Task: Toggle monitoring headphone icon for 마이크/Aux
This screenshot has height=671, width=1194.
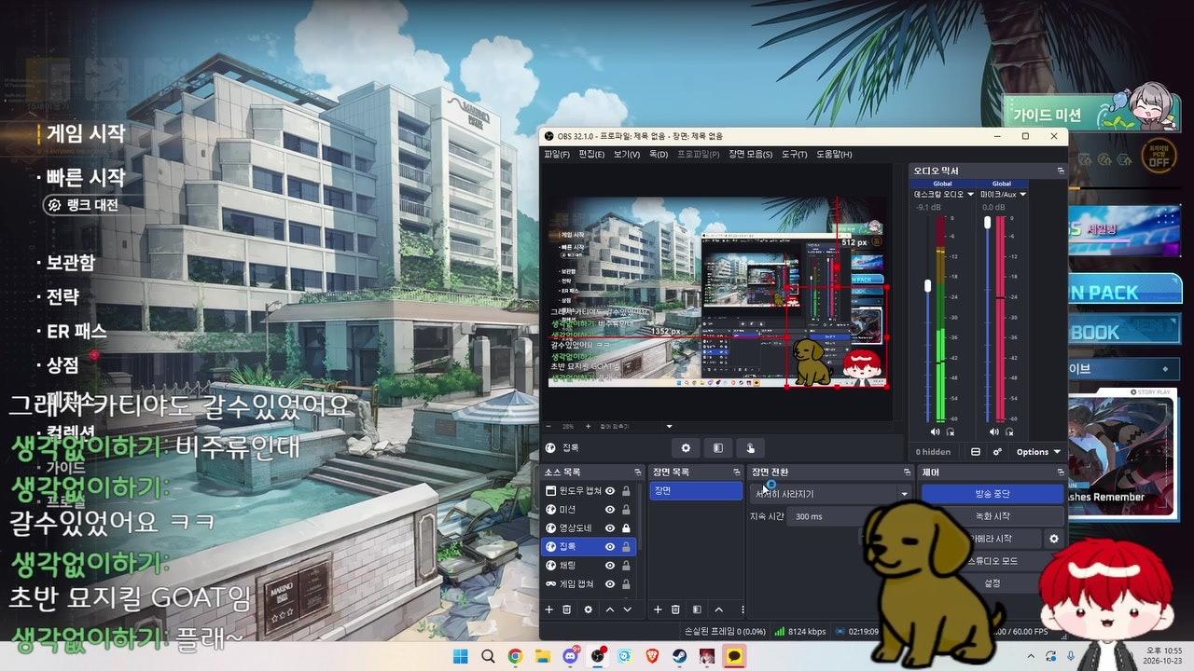Action: [1008, 432]
